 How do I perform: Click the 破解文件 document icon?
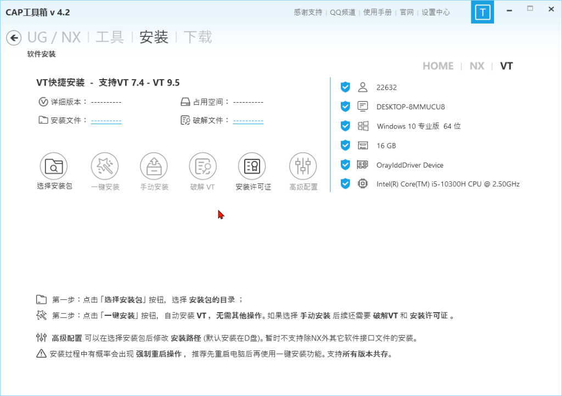click(186, 120)
